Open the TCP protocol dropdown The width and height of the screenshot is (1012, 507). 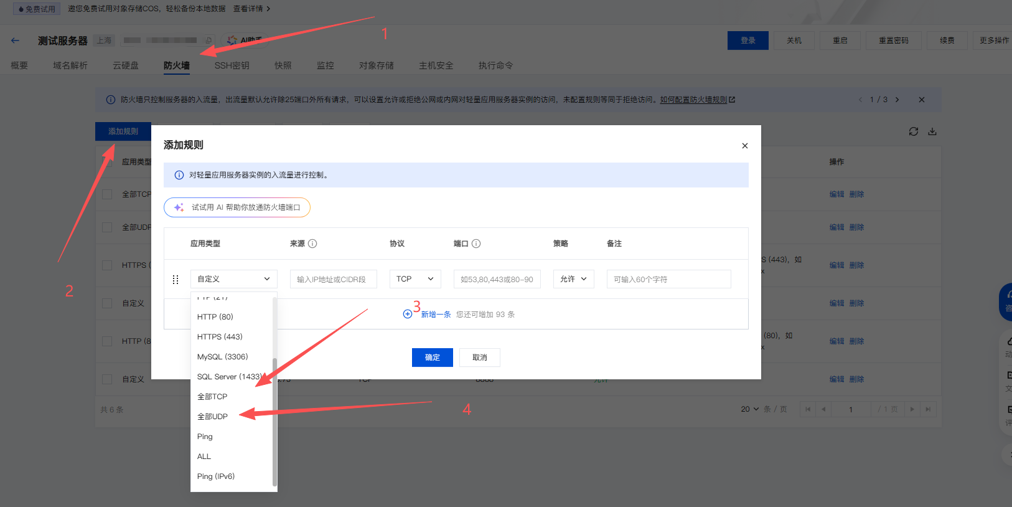pyautogui.click(x=415, y=279)
